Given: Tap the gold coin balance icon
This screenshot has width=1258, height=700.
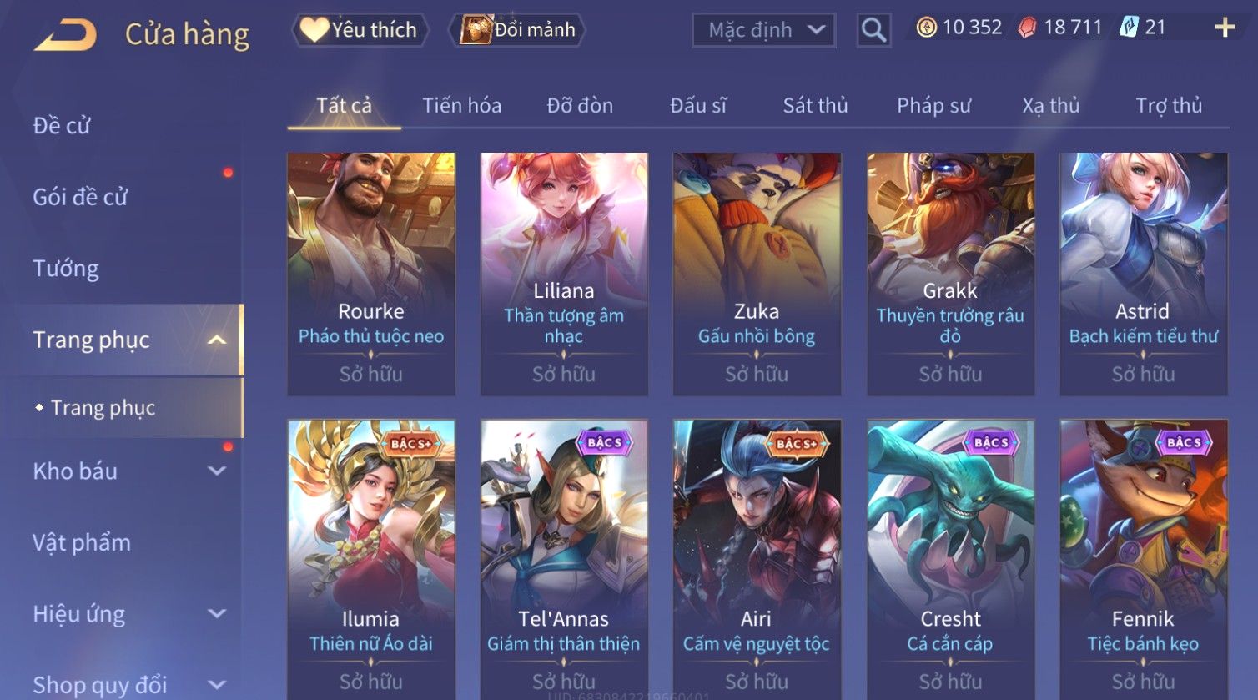Looking at the screenshot, I should pos(926,28).
